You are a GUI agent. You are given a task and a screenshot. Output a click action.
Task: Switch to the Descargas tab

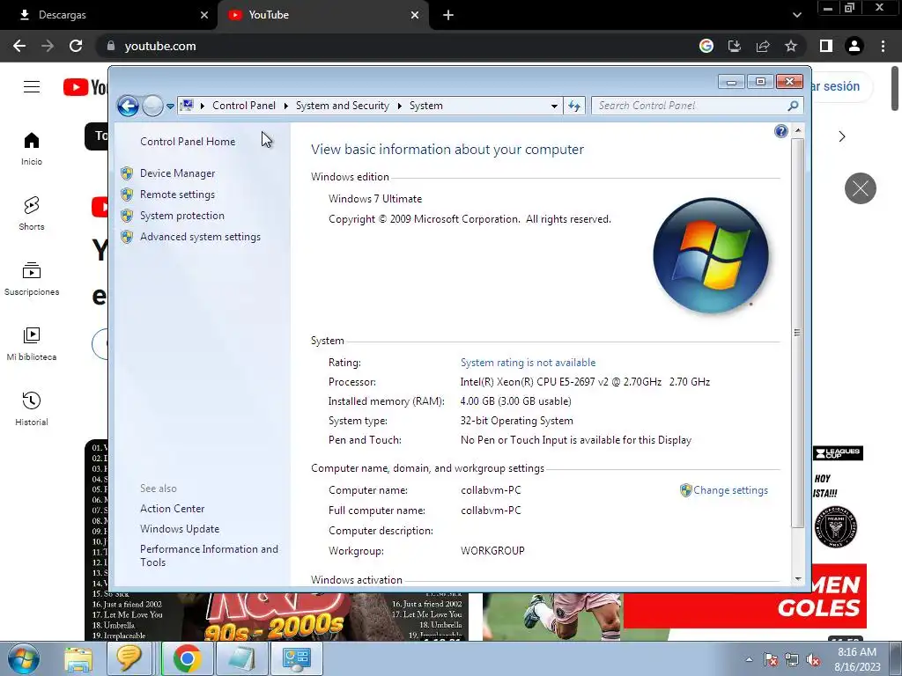pos(108,15)
